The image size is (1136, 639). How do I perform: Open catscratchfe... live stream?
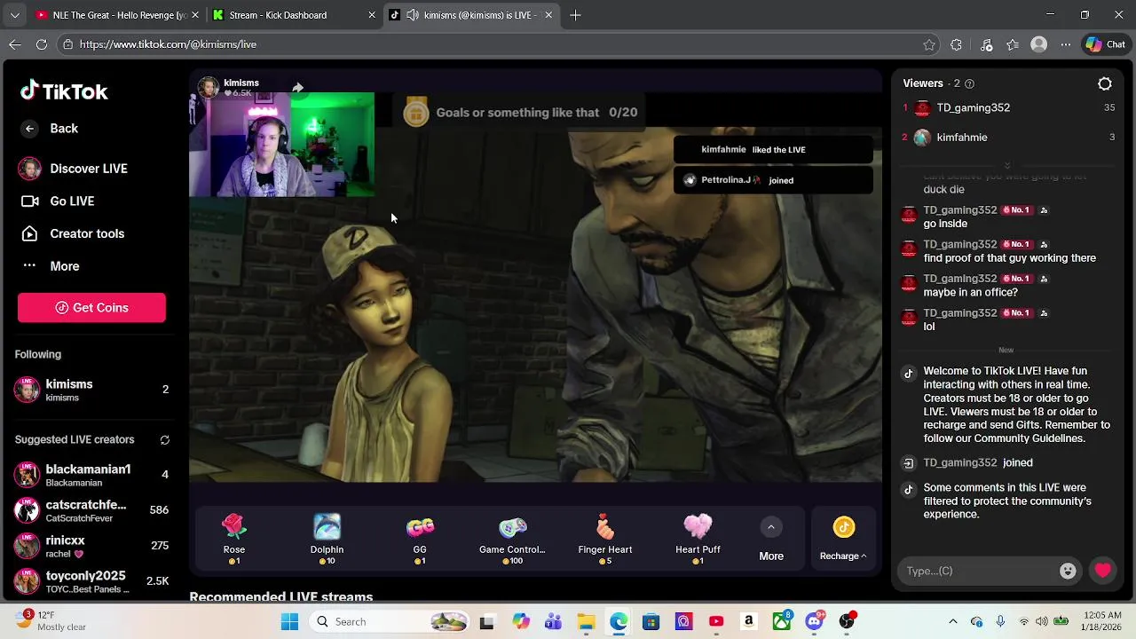click(x=91, y=510)
